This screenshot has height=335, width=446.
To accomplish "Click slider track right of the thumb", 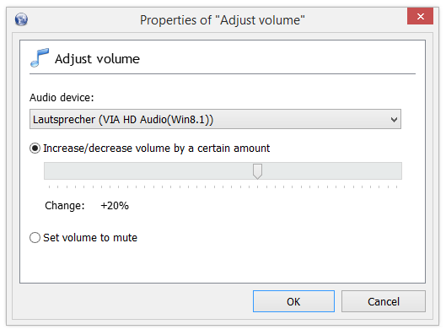I will [332, 171].
